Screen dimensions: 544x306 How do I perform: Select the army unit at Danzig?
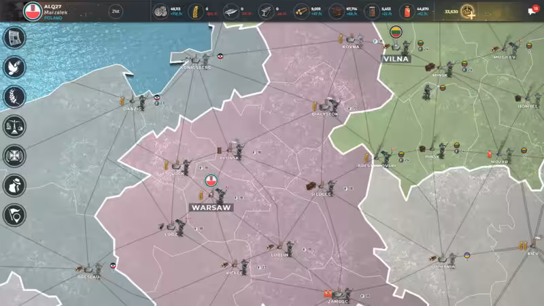[142, 102]
